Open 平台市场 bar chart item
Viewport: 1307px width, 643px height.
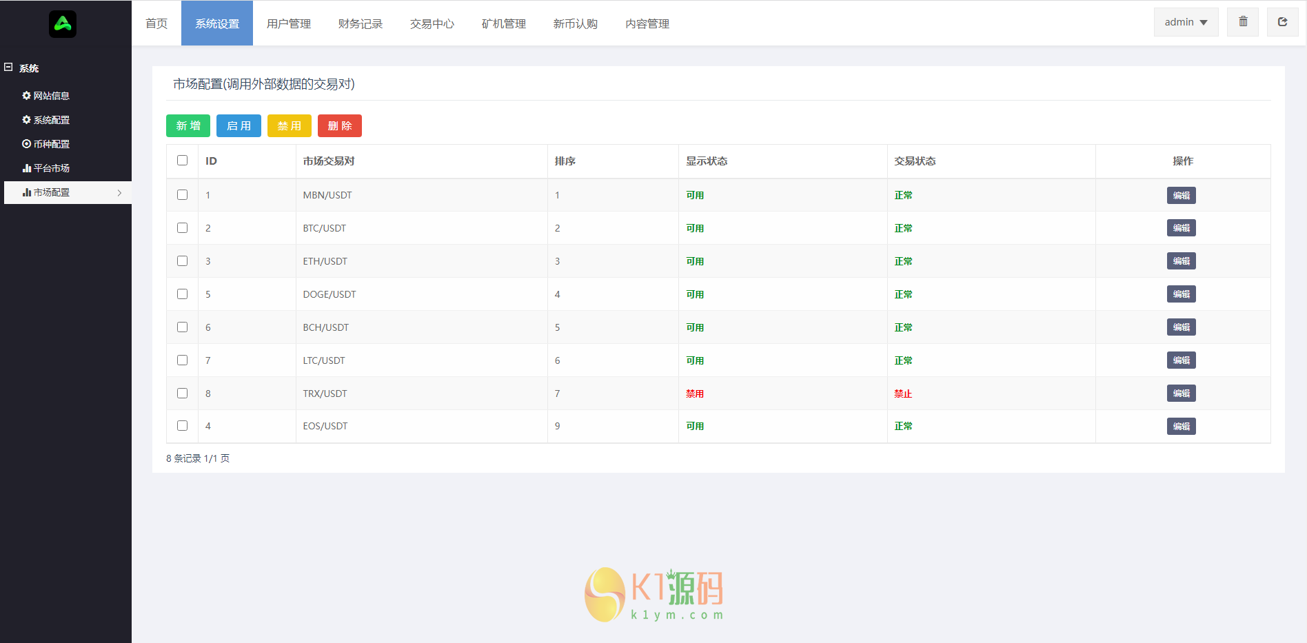[x=45, y=168]
